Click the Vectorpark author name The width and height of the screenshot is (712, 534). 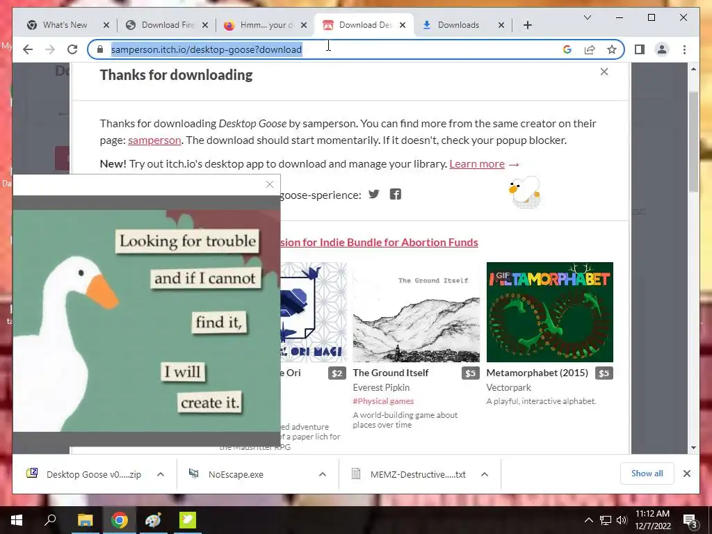point(508,387)
